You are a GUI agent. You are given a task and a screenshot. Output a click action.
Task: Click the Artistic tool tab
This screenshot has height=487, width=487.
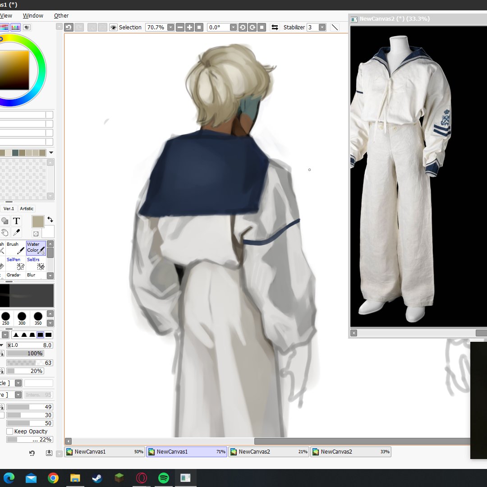click(x=27, y=209)
